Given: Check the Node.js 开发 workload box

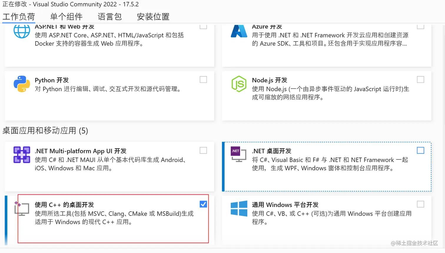Looking at the screenshot, I should pos(421,80).
